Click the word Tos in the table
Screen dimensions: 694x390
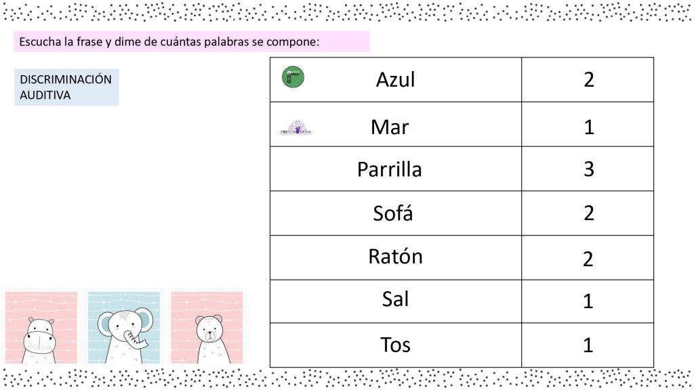click(395, 345)
